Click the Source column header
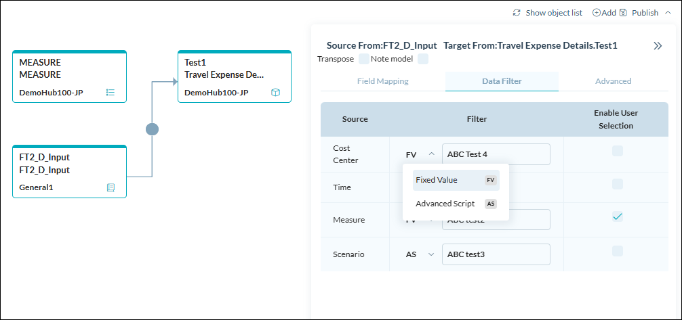This screenshot has height=320, width=682. click(355, 119)
